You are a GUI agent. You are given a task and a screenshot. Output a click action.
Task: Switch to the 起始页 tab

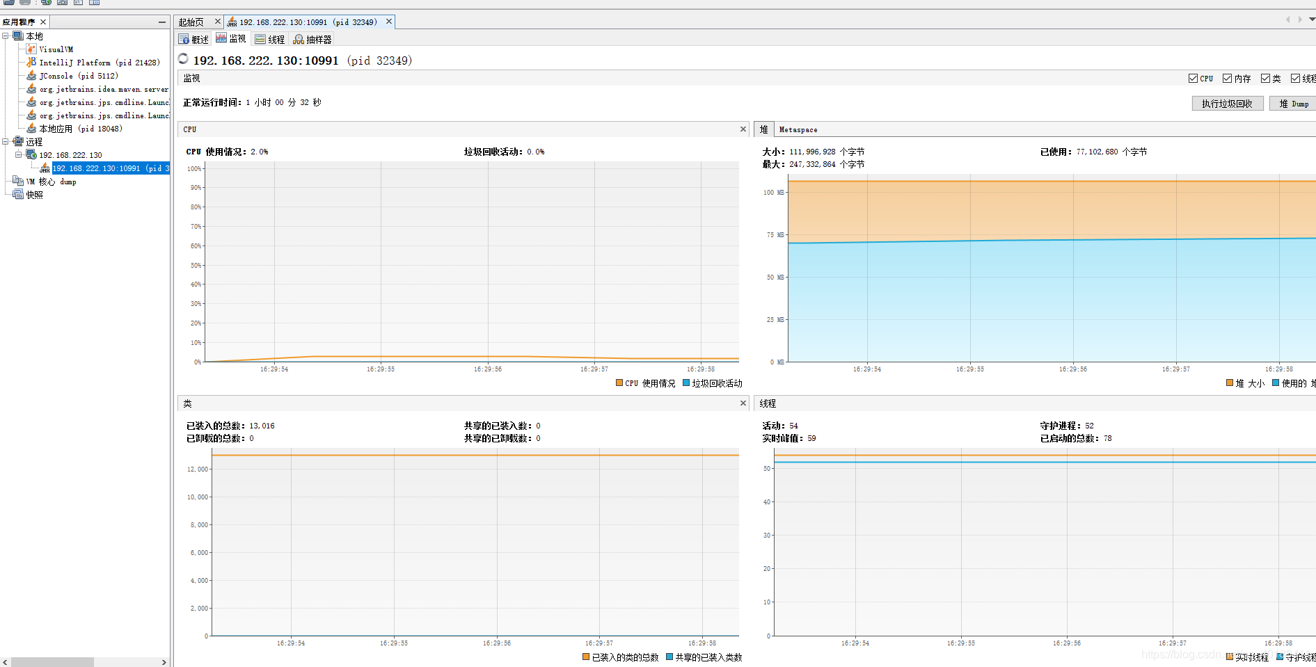pyautogui.click(x=193, y=21)
